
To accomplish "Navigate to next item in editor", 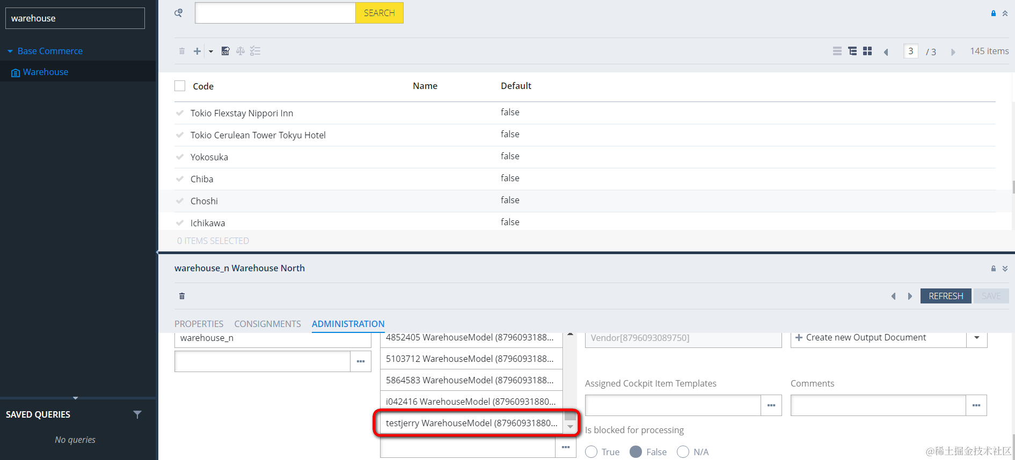I will click(x=910, y=296).
